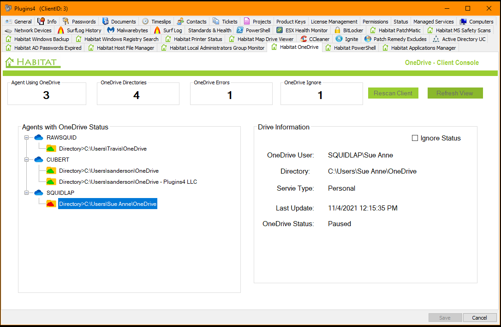
Task: Open Habitat AD Passwords Expired tab
Action: (x=44, y=48)
